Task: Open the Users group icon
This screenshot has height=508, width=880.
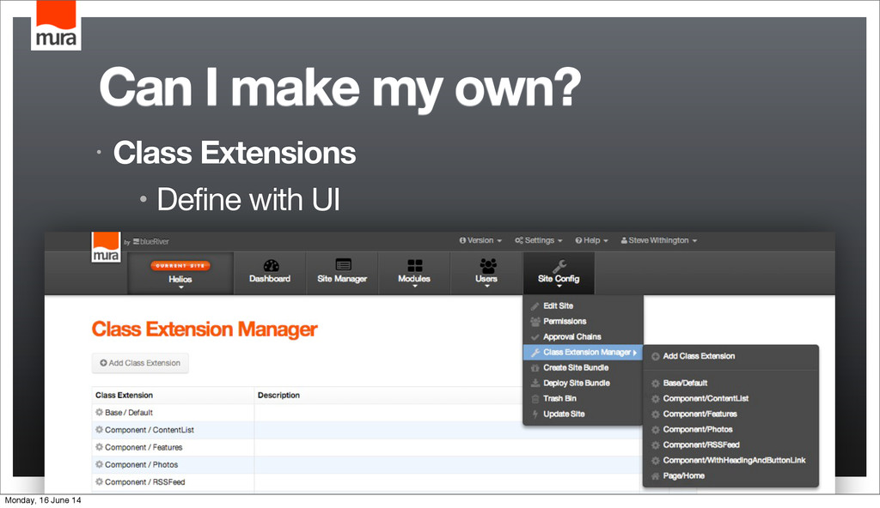Action: click(488, 265)
